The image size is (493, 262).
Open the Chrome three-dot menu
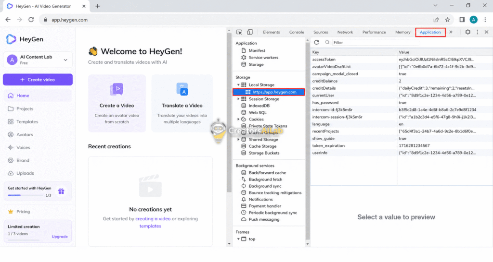click(485, 20)
